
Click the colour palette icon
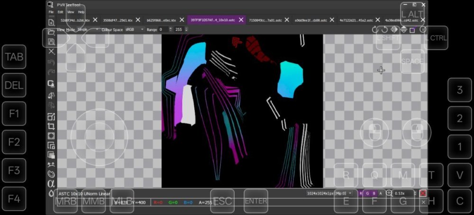coord(51,174)
